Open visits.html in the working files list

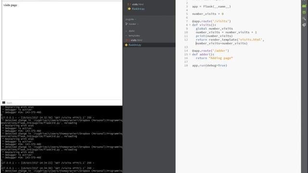point(138,4)
